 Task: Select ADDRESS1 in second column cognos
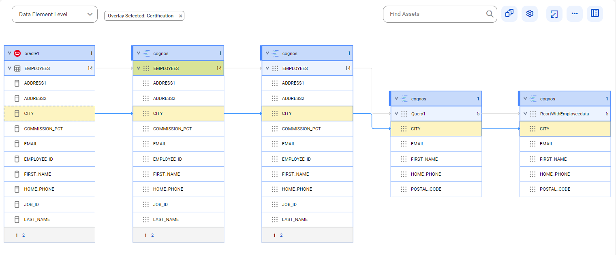coord(178,83)
